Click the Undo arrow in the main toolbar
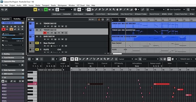This screenshot has height=102, width=196. pos(2,10)
